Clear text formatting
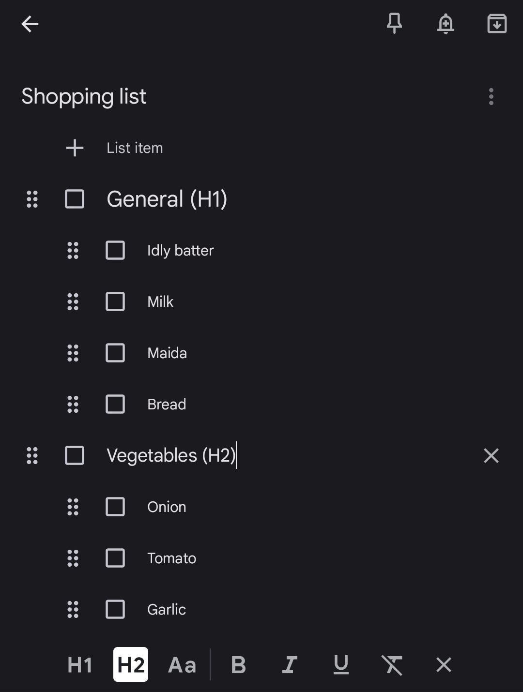523x692 pixels. [392, 665]
